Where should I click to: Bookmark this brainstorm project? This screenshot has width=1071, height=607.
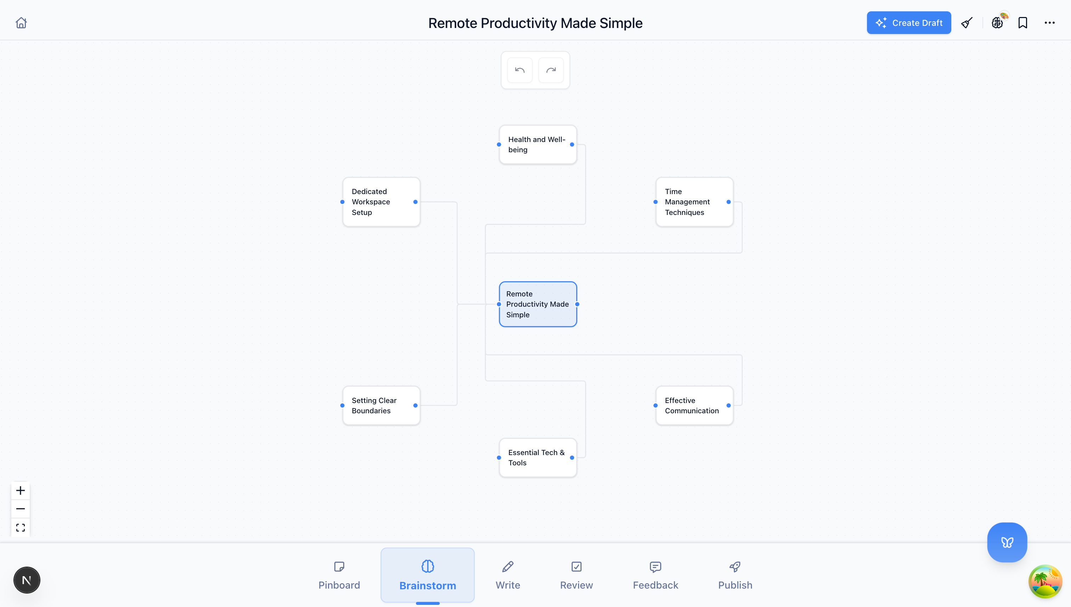pos(1023,23)
